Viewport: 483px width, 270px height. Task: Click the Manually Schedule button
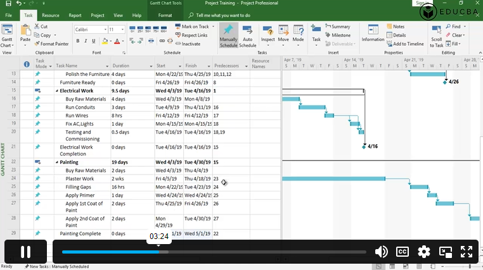[x=228, y=36]
